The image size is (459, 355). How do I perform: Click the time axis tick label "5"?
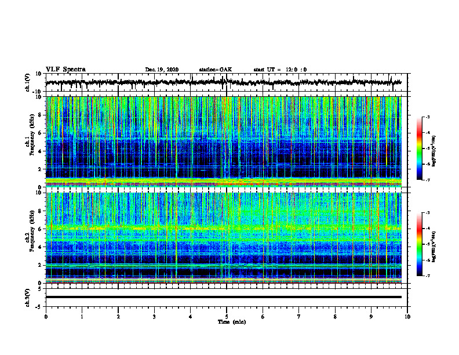pyautogui.click(x=227, y=317)
